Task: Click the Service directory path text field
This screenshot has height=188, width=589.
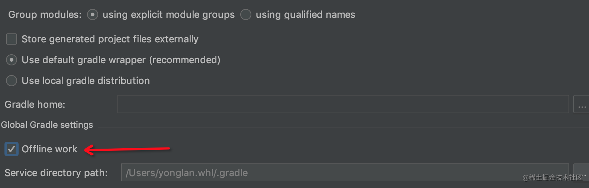Action: (345, 172)
